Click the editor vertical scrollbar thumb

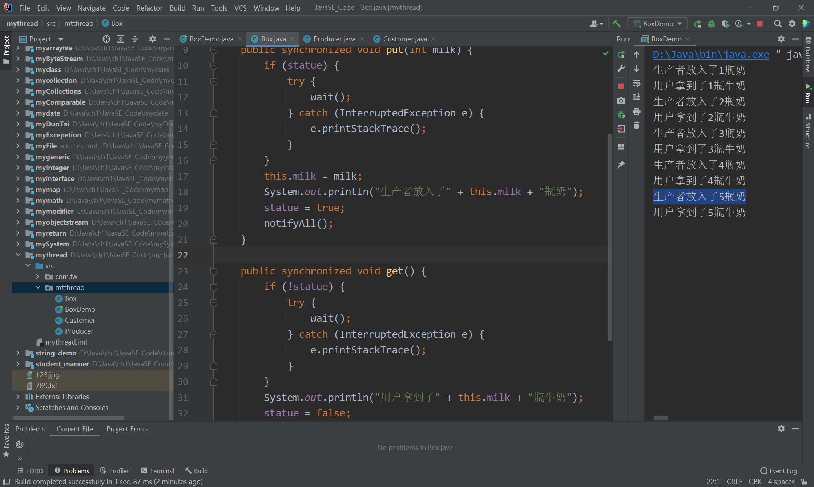pos(610,236)
